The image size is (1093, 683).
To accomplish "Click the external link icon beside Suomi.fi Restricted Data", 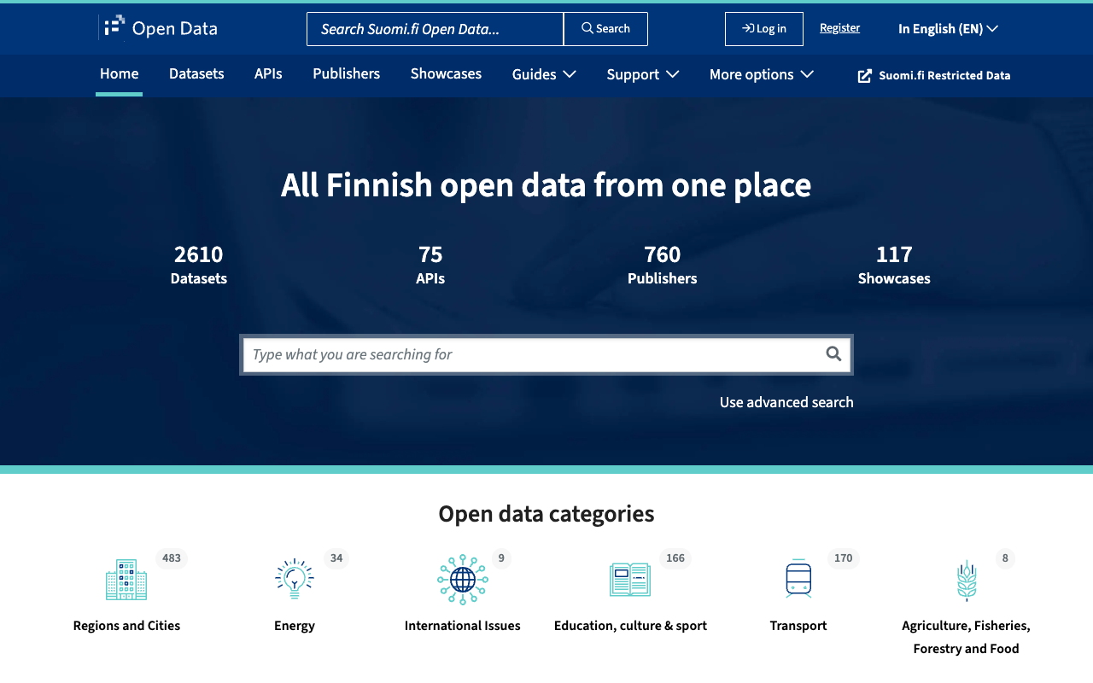I will pos(865,75).
